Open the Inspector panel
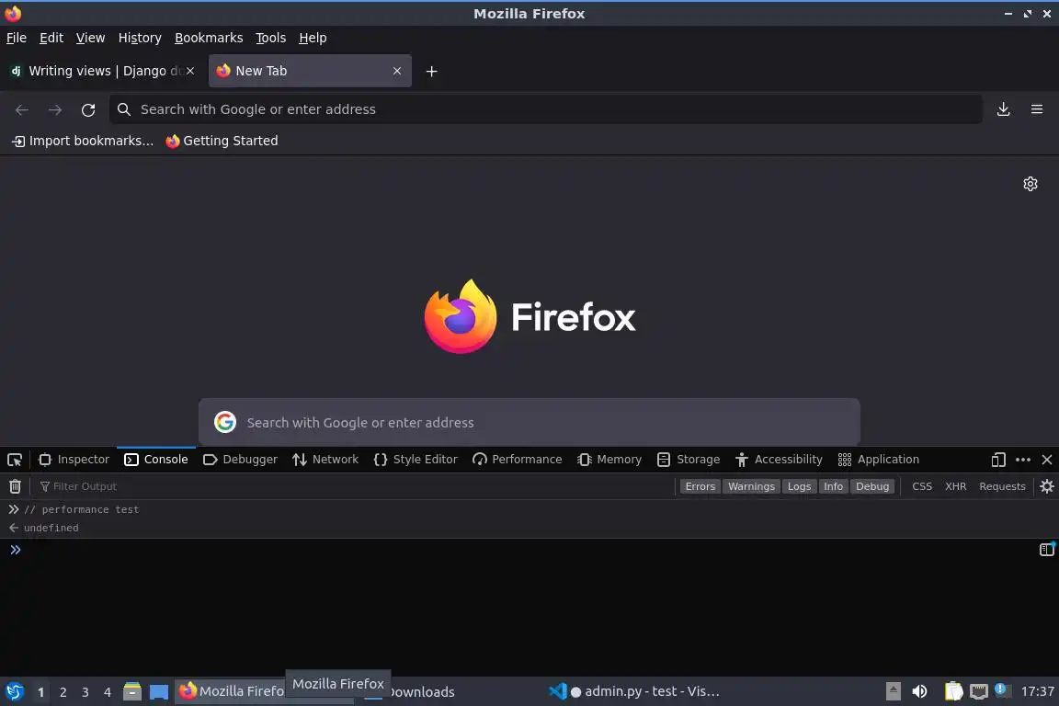The height and width of the screenshot is (706, 1059). coord(74,460)
